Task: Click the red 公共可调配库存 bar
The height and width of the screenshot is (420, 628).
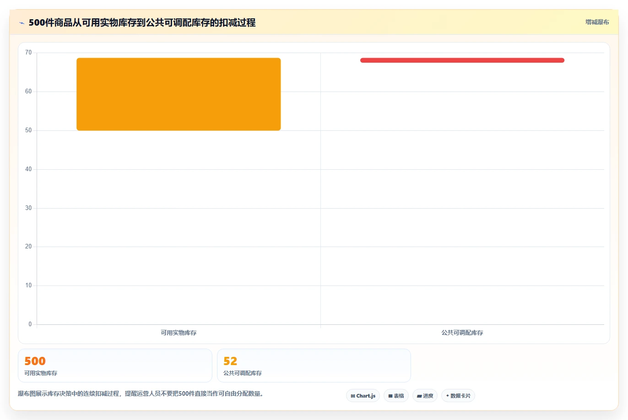Action: [462, 60]
